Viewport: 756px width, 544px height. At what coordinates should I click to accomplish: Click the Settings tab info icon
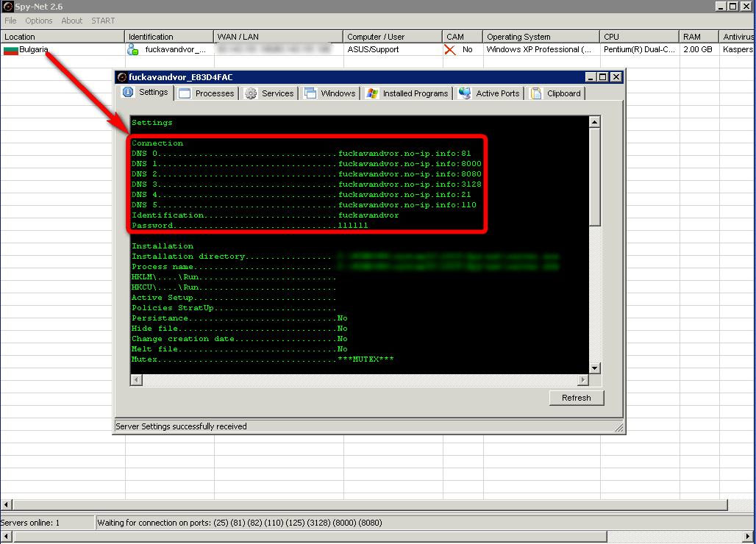[128, 92]
